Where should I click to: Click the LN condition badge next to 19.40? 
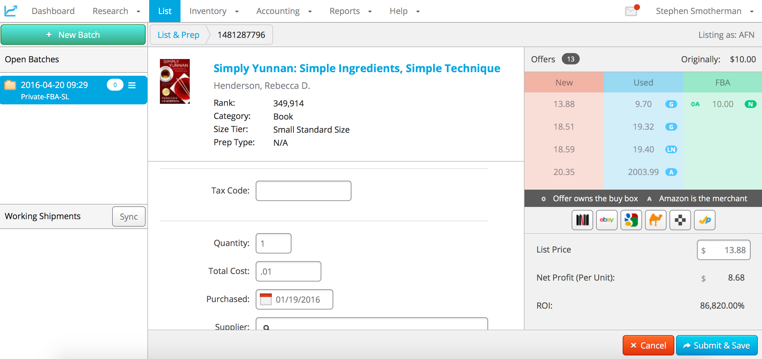(x=671, y=149)
